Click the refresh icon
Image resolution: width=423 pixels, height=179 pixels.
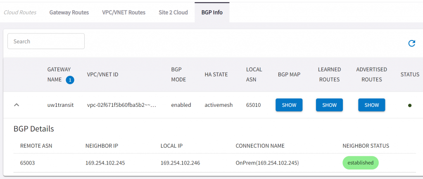point(411,43)
